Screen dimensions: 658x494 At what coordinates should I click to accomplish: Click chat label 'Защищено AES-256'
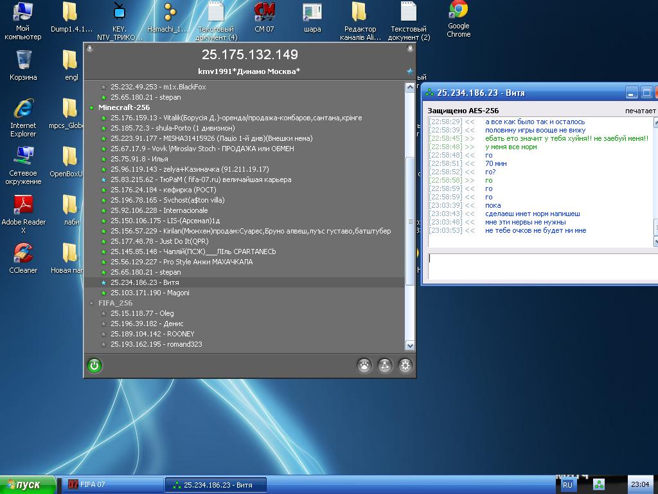463,111
